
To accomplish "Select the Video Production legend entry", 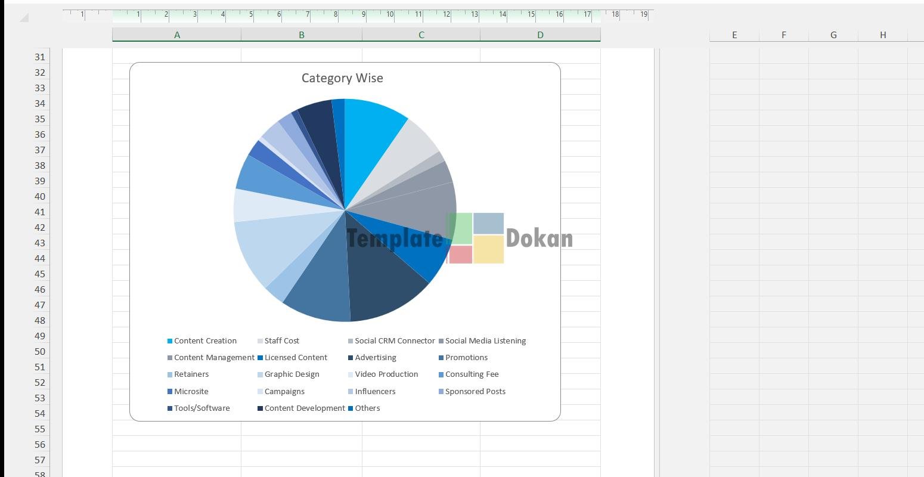I will [x=386, y=374].
